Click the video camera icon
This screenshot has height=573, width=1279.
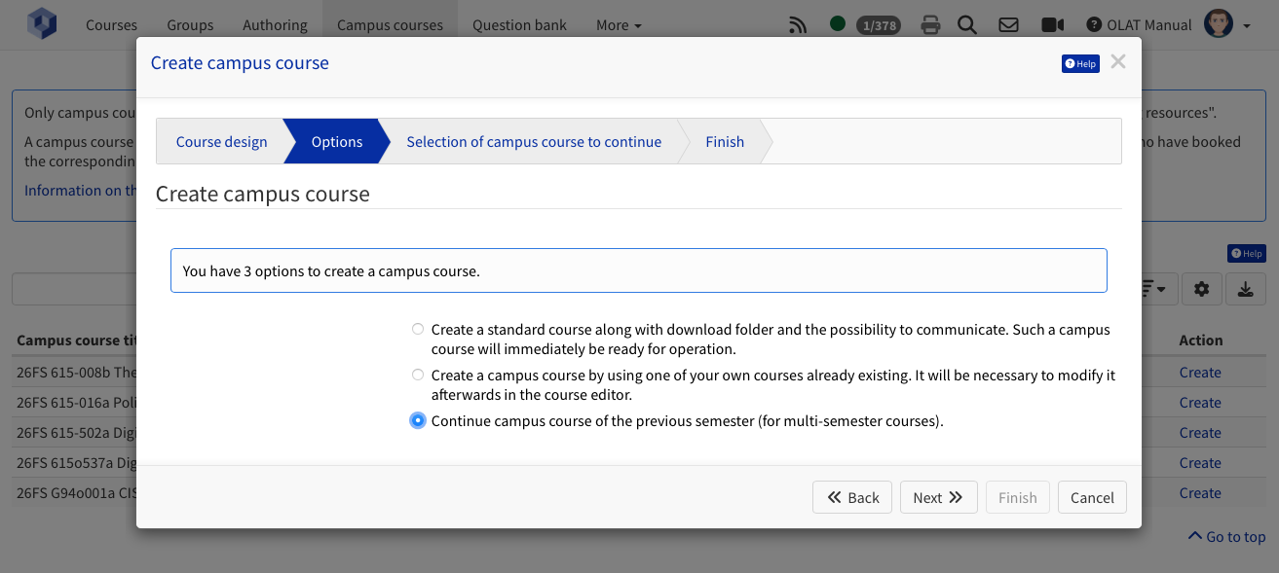[1052, 25]
